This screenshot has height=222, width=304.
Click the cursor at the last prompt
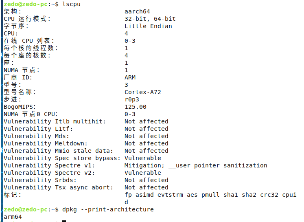click(64, 221)
